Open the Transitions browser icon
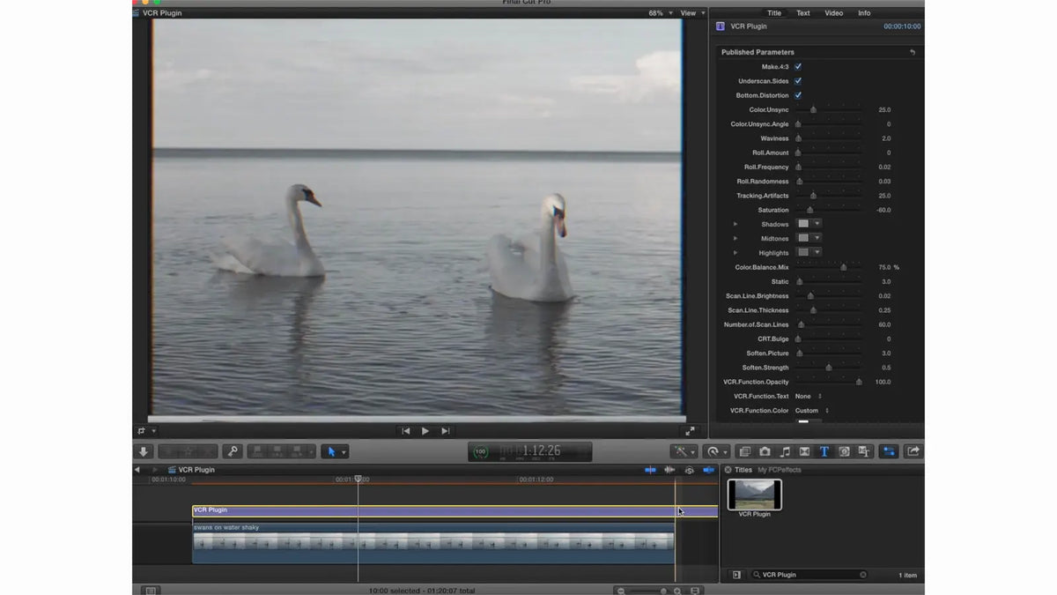The height and width of the screenshot is (595, 1057). coord(804,451)
